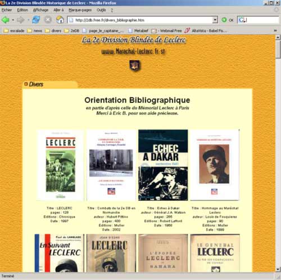Open the ? help menu
The image size is (281, 280).
pyautogui.click(x=112, y=10)
